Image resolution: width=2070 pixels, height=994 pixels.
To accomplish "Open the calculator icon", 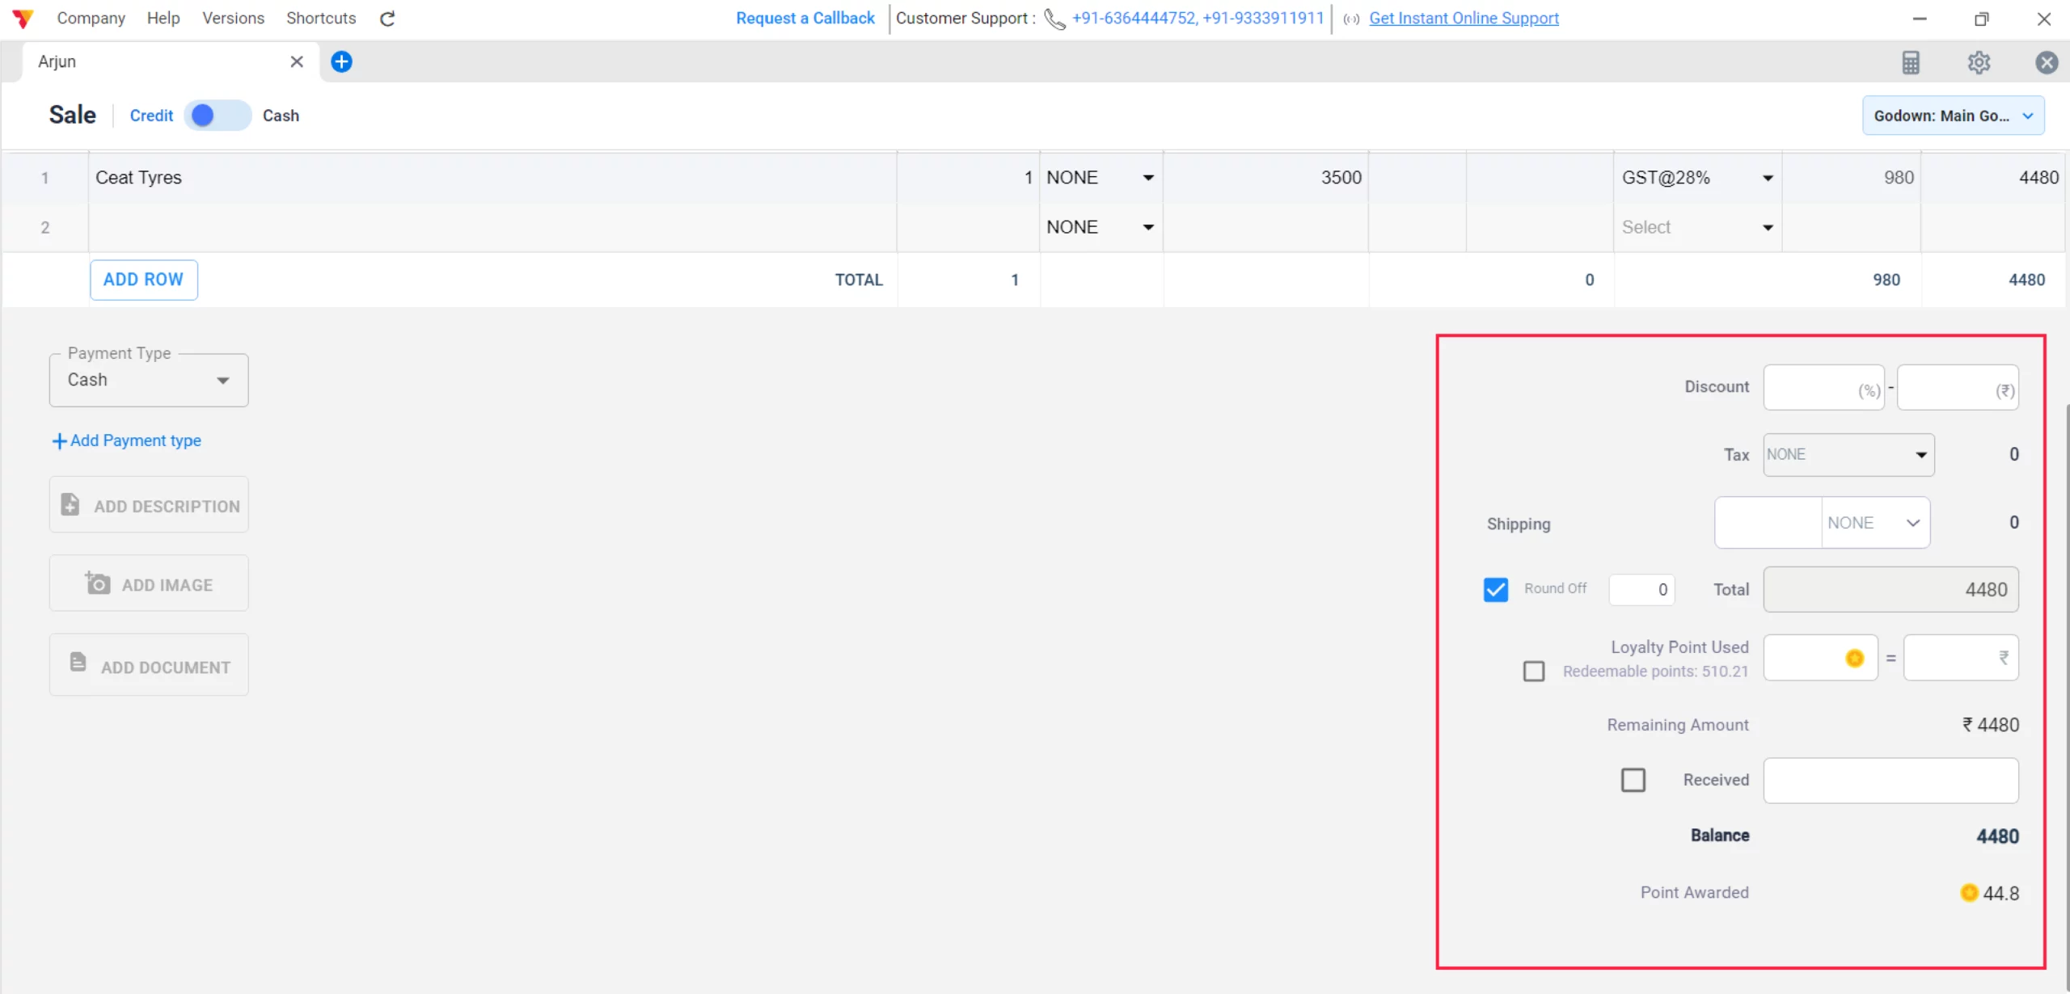I will (1910, 62).
